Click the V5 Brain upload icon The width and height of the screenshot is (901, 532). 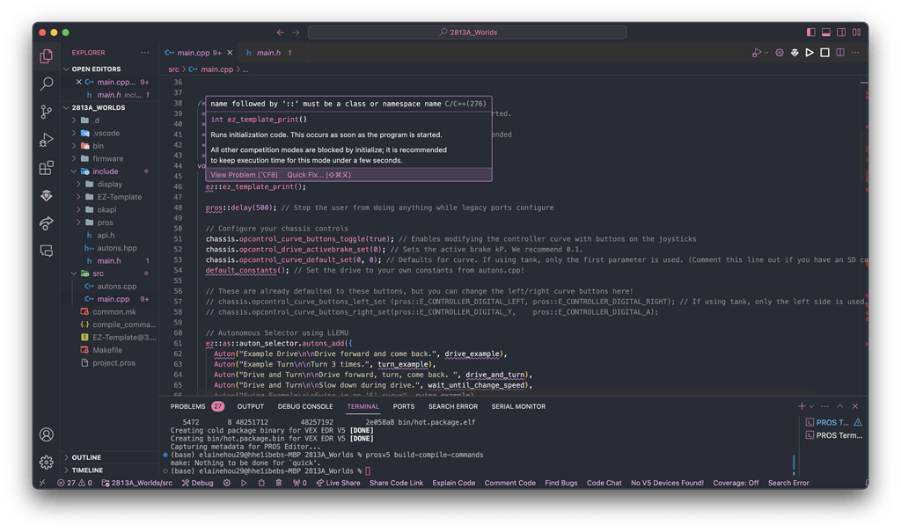(x=795, y=52)
